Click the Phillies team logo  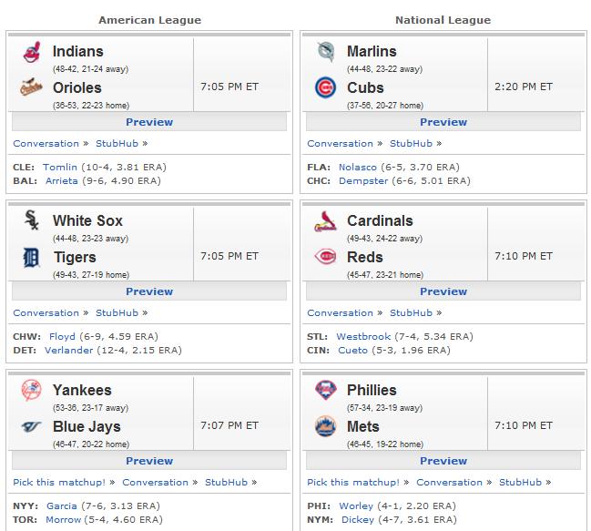click(x=325, y=390)
